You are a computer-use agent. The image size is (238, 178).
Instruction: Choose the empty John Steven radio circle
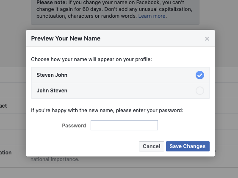pos(200,91)
